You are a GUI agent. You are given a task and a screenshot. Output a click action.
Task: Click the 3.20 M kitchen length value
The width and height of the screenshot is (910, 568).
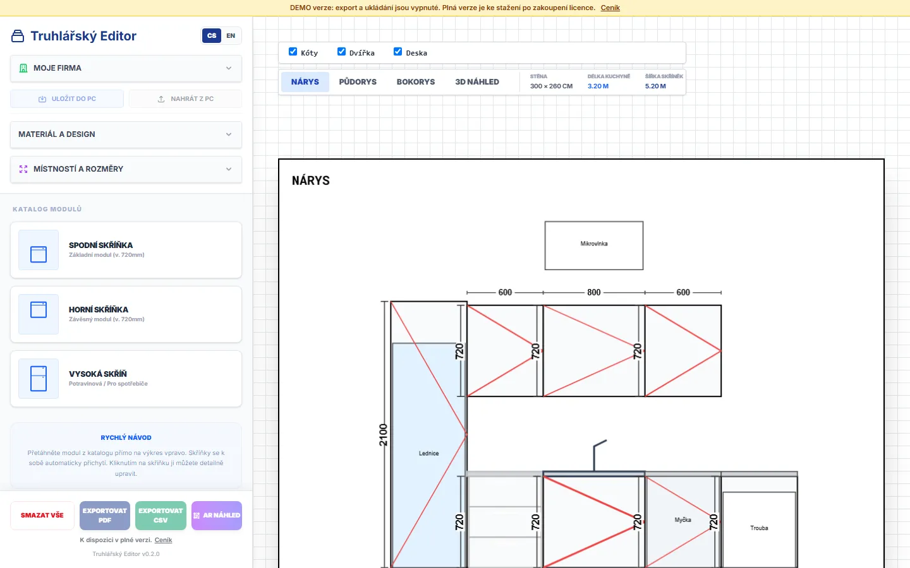point(598,86)
